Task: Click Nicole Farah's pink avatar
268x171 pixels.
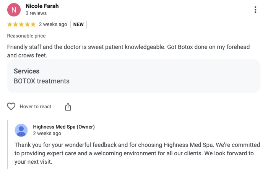Action: pyautogui.click(x=14, y=10)
